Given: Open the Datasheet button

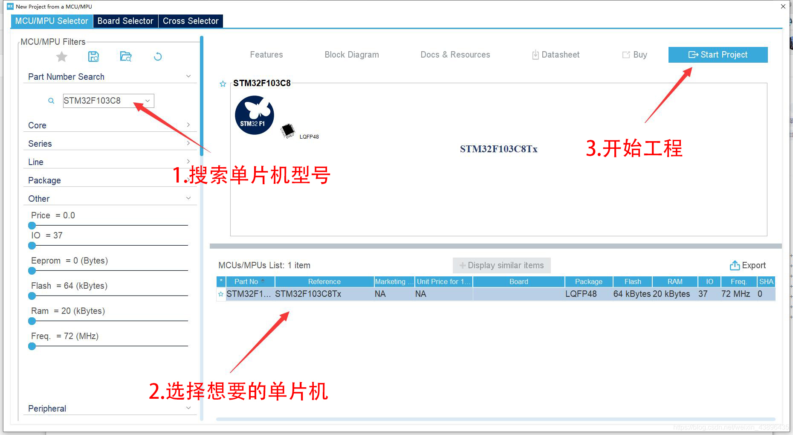Looking at the screenshot, I should 556,55.
